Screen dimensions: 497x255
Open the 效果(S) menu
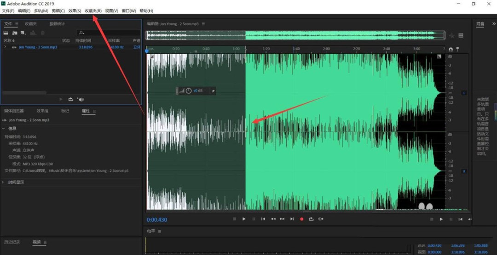coord(75,11)
